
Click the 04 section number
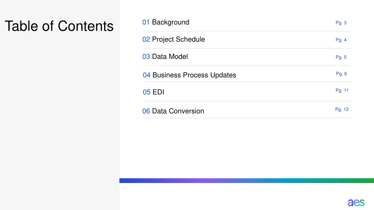coord(146,75)
